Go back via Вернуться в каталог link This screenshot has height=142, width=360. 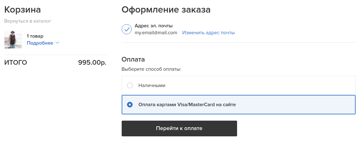tap(28, 21)
